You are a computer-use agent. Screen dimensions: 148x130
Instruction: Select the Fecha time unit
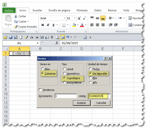pyautogui.click(x=90, y=69)
